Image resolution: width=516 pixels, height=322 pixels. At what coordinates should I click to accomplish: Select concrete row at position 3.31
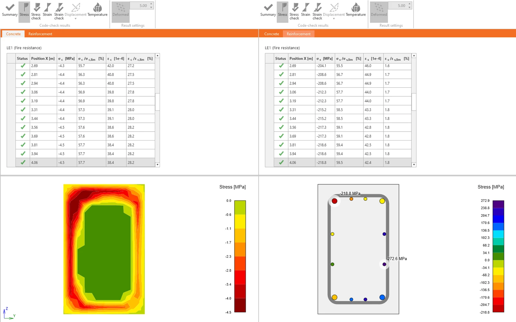pos(85,110)
